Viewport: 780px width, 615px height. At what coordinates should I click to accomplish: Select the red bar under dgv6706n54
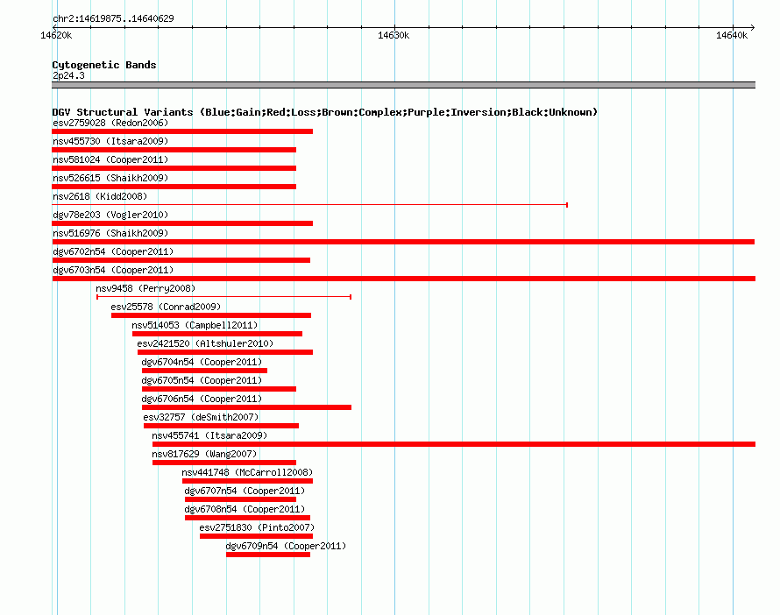247,407
